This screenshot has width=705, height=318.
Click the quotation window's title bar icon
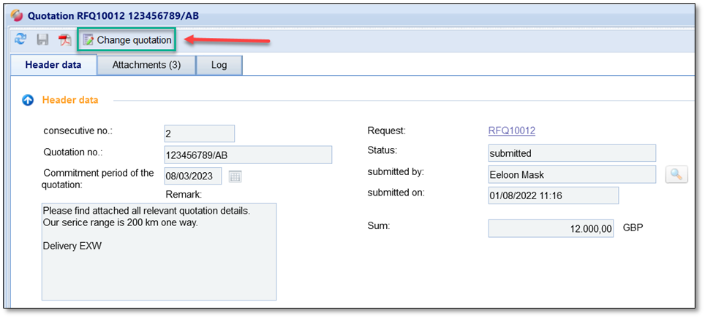15,15
